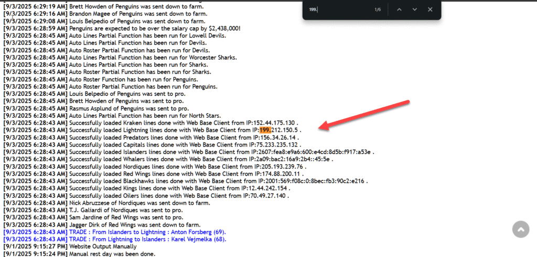Click the 1/6 match counter
This screenshot has width=537, height=257.
(378, 9)
